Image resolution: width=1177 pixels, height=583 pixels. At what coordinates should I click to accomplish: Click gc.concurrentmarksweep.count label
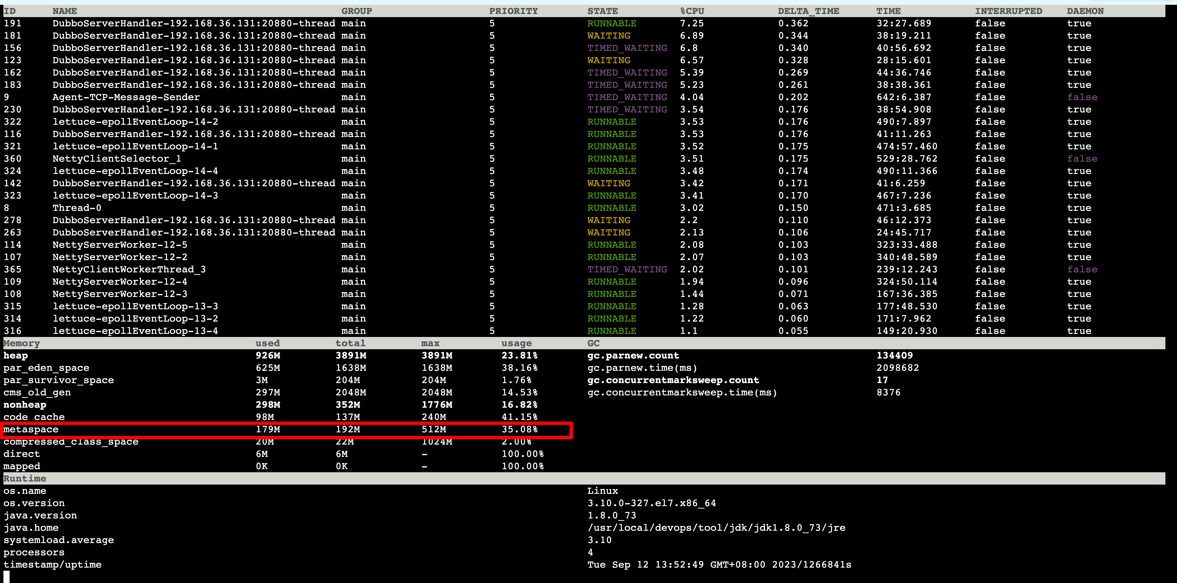pos(673,380)
